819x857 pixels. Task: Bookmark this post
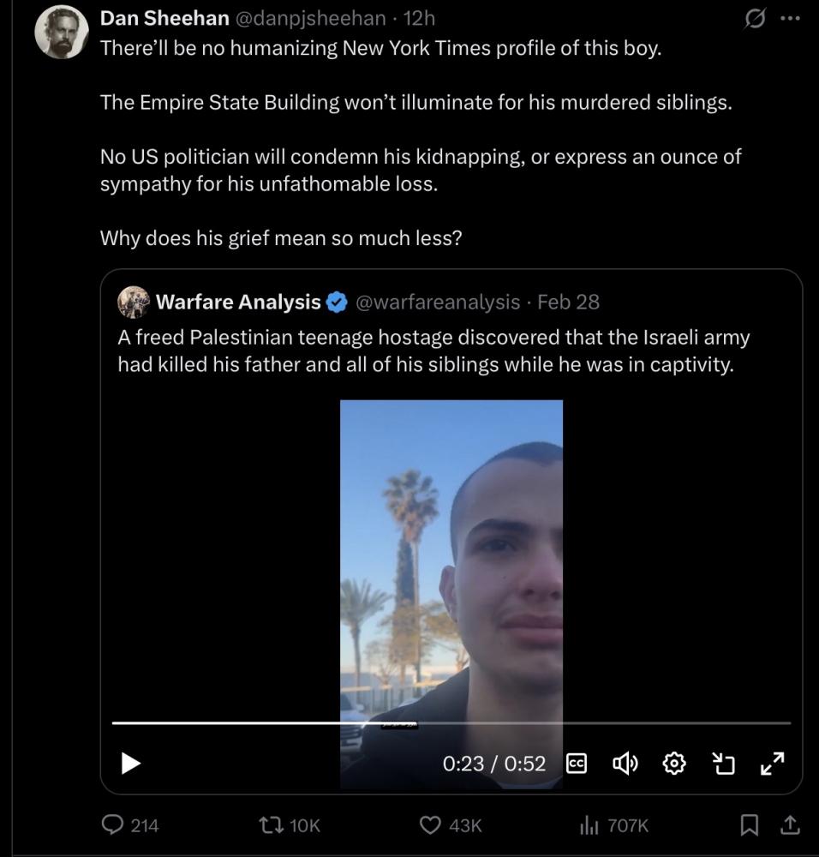click(749, 824)
